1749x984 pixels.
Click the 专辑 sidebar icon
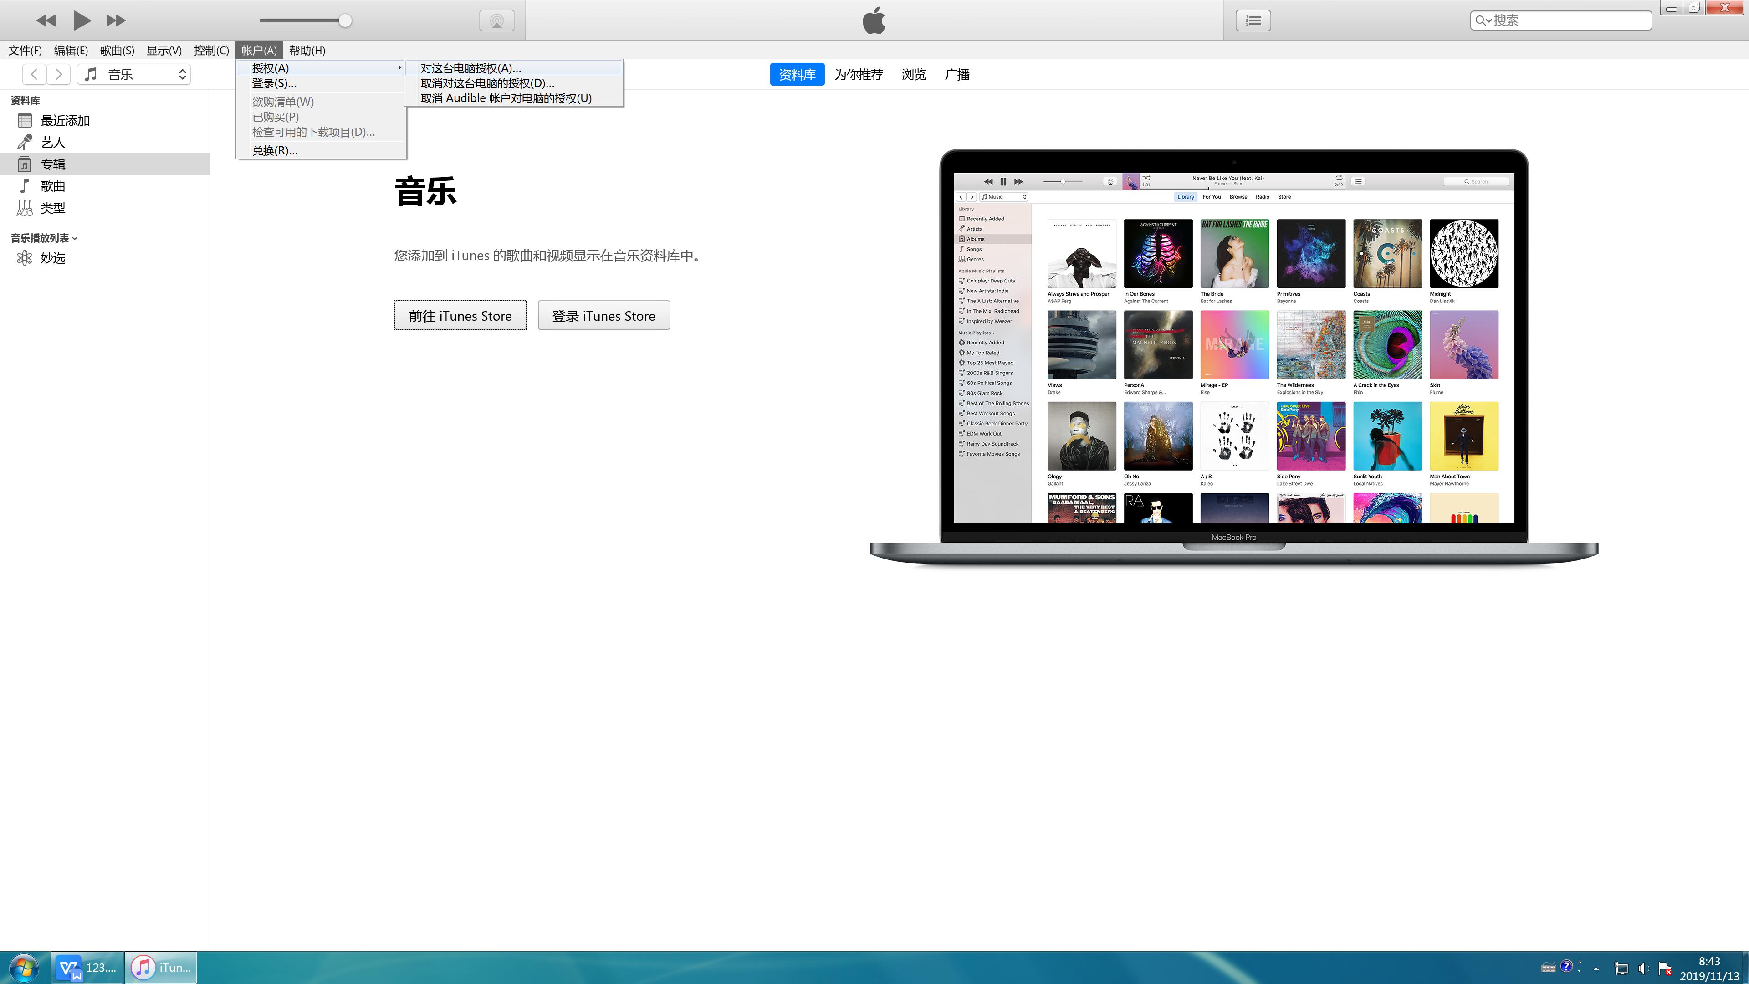tap(24, 164)
